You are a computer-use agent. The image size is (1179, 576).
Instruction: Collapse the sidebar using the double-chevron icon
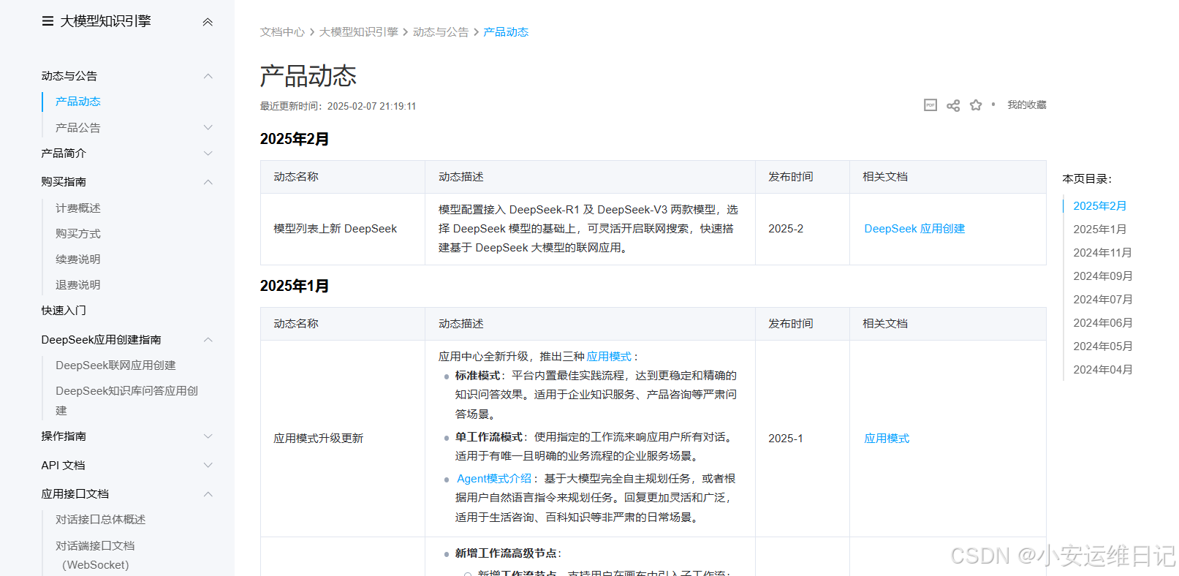(x=208, y=22)
